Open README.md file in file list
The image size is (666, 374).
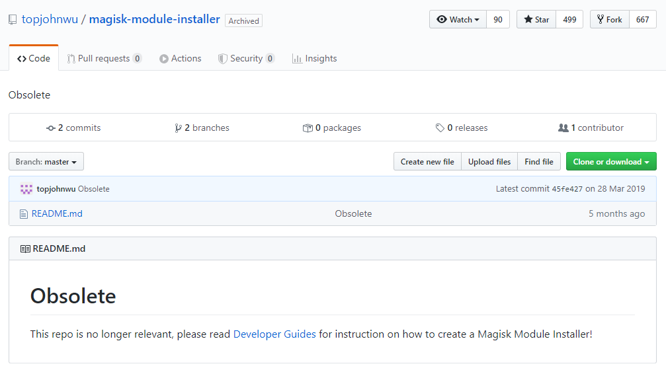pyautogui.click(x=57, y=213)
